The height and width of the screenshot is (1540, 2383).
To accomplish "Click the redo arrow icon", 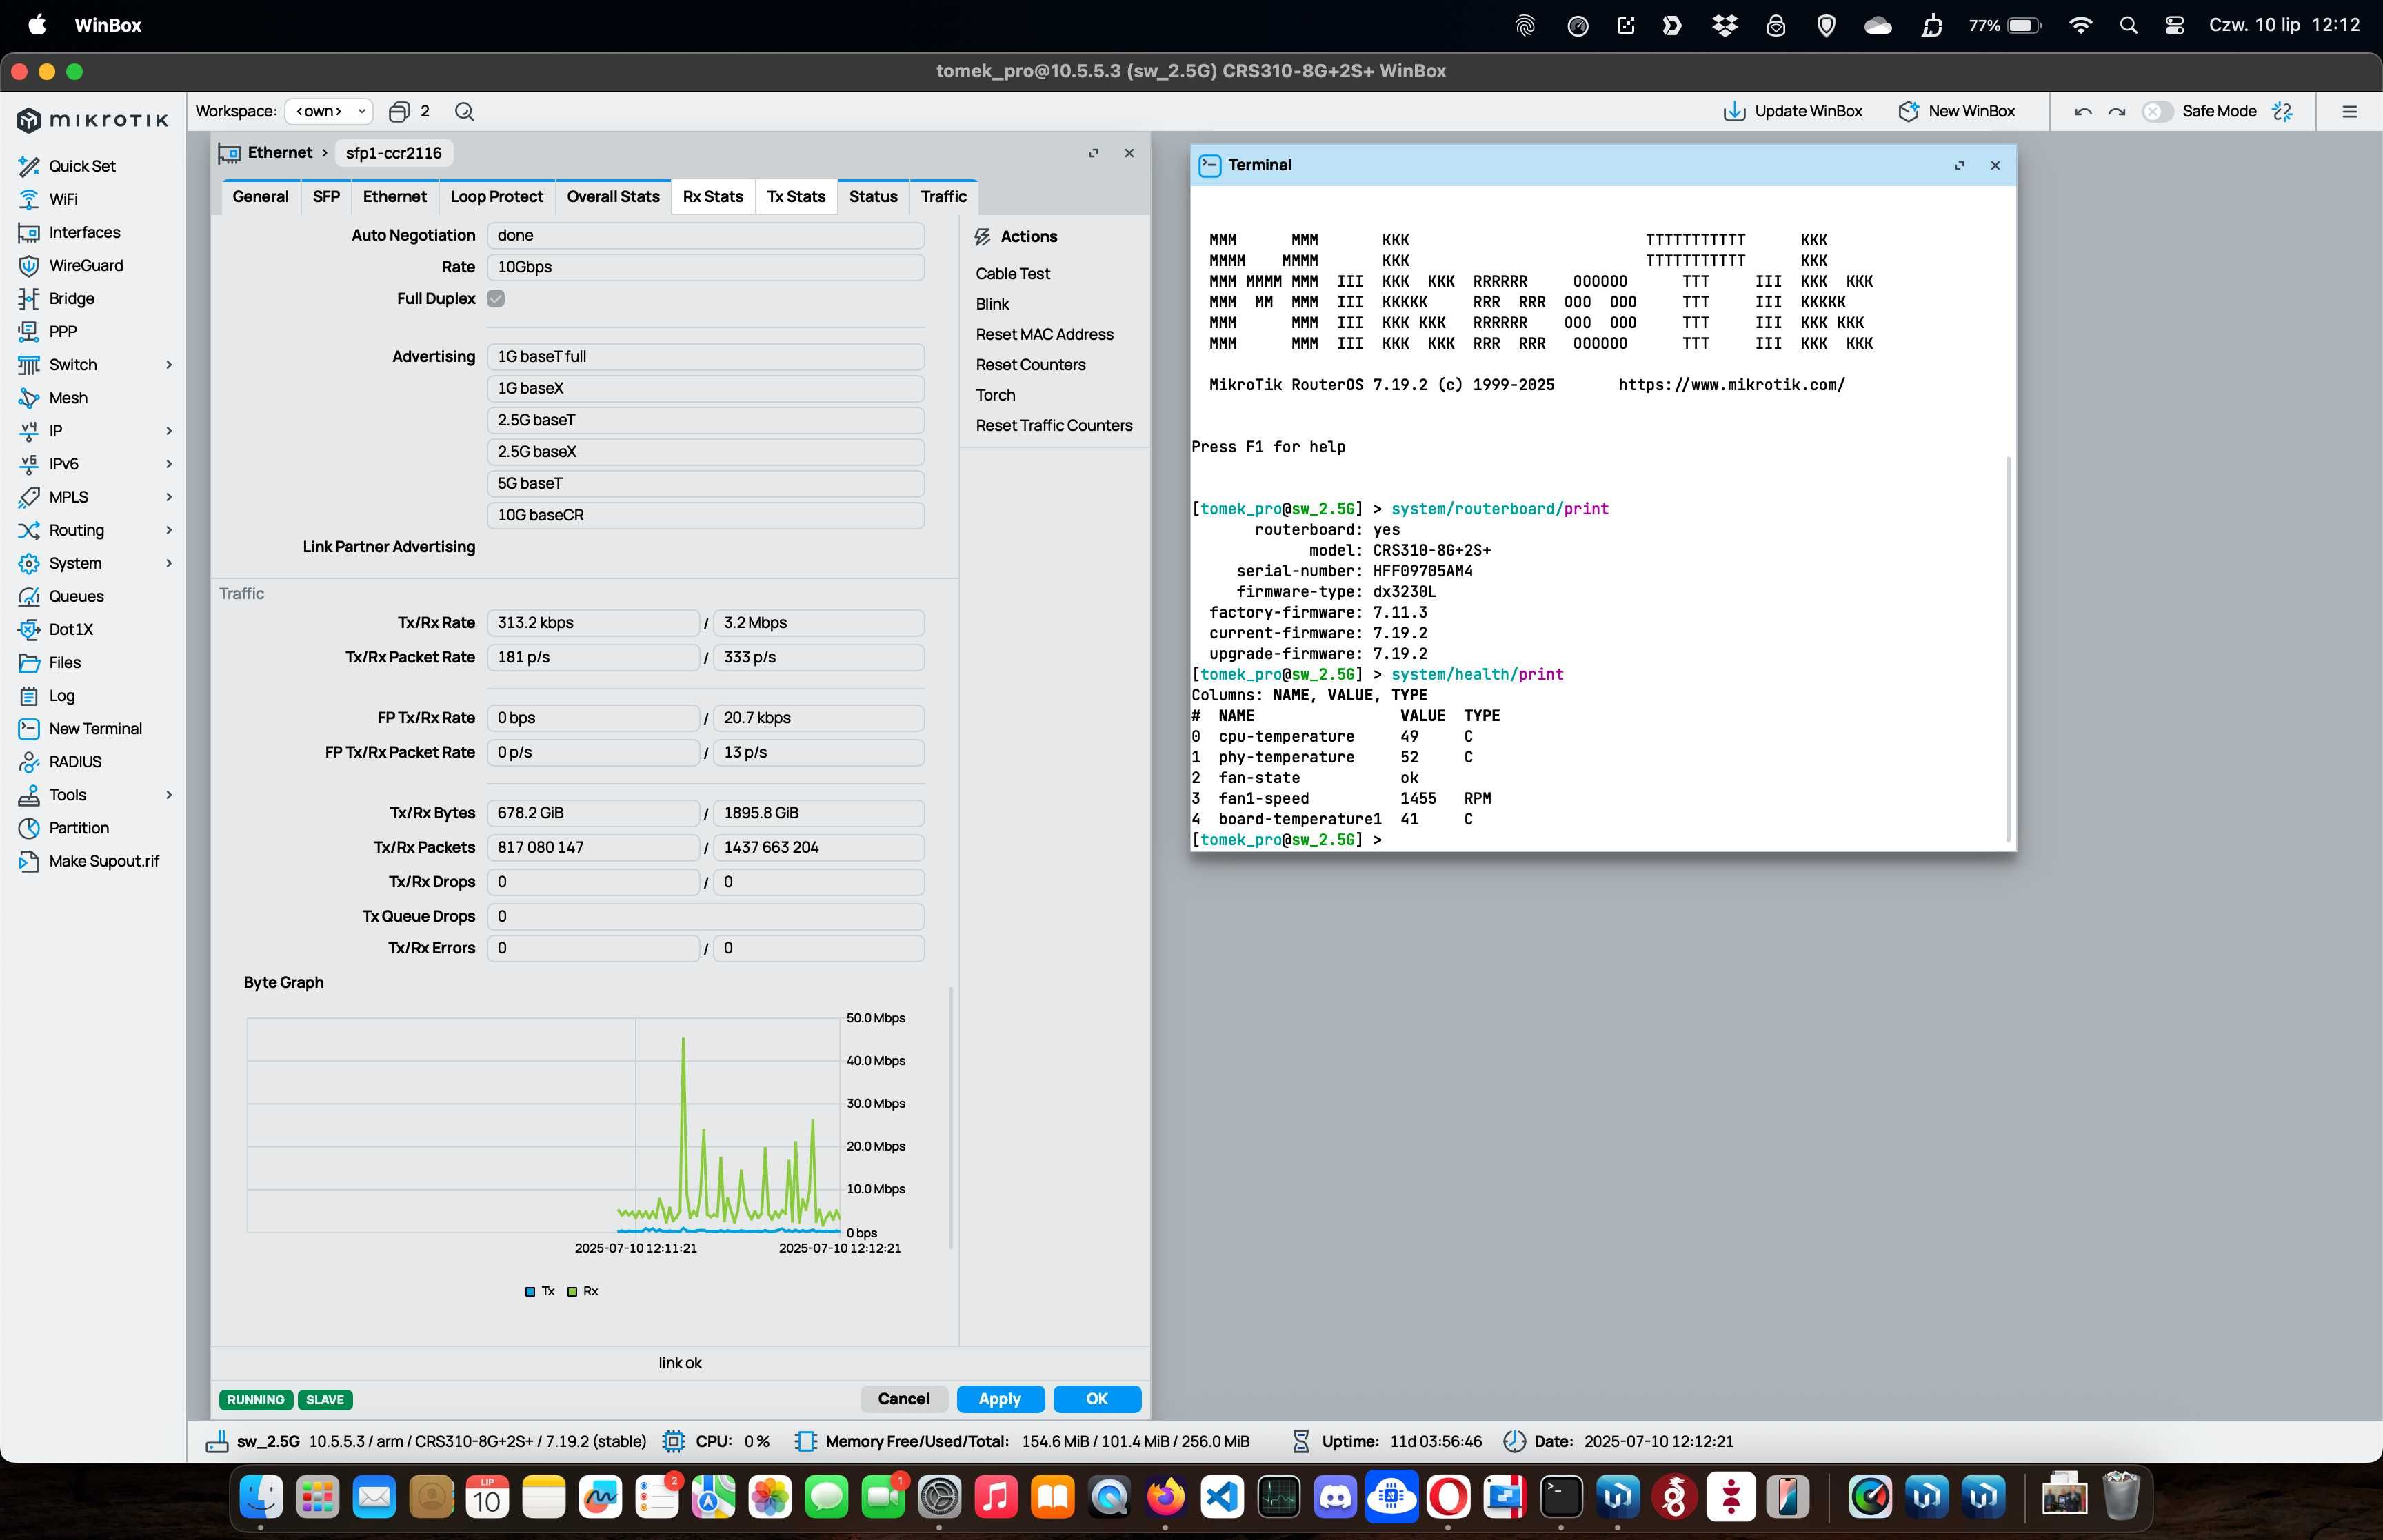I will coord(2116,111).
